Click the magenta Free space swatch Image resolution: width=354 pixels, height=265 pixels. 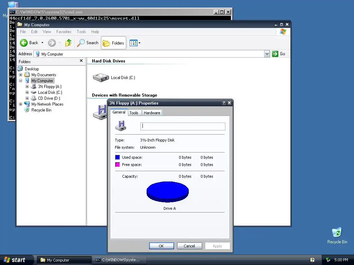point(118,165)
